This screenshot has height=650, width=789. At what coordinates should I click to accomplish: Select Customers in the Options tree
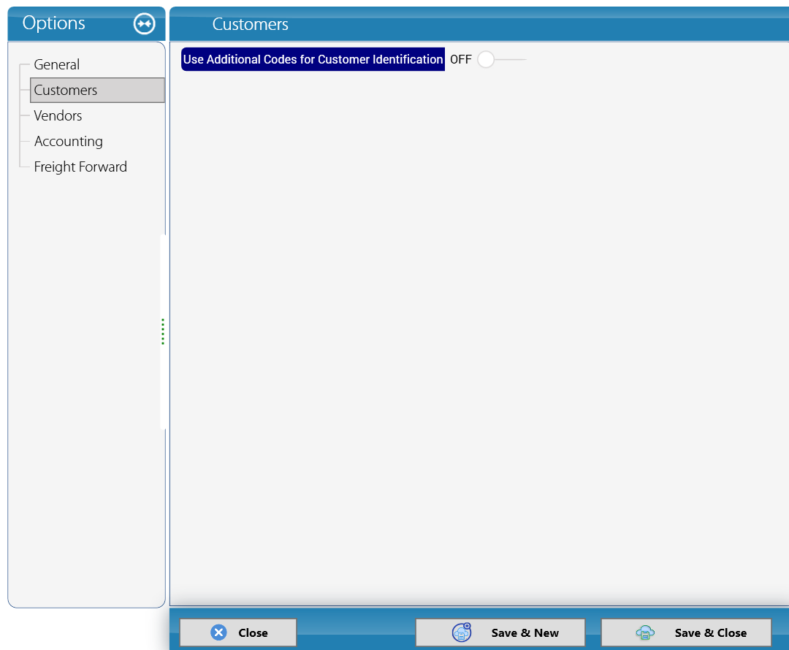pos(97,90)
